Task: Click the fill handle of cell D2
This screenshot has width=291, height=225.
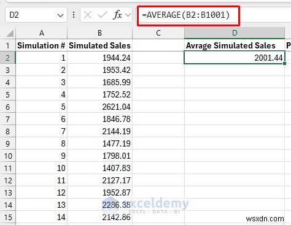Action: (284, 64)
